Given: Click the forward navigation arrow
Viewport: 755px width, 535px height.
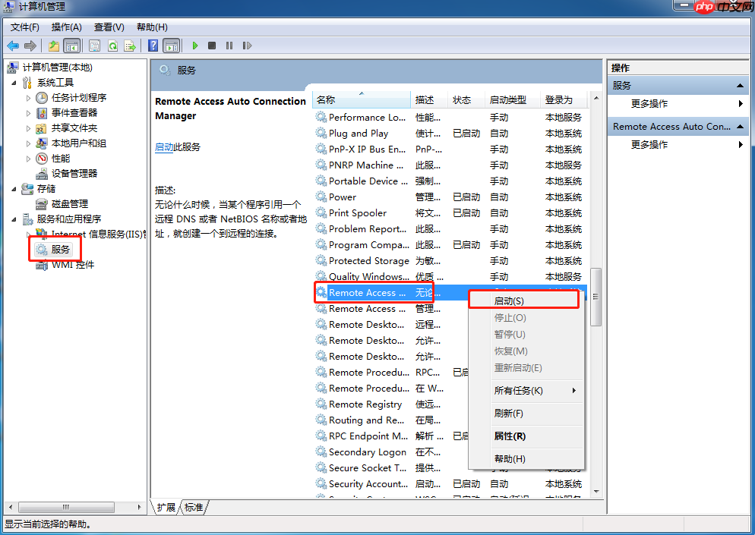Looking at the screenshot, I should click(x=29, y=46).
